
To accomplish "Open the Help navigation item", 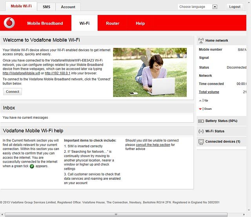I will (x=140, y=24).
